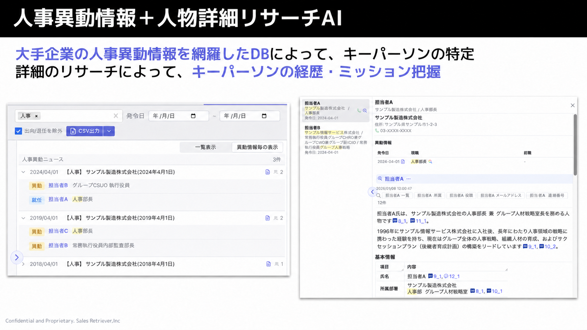Open the document icon on 2019/04/01 row
This screenshot has width=587, height=330.
point(268,218)
